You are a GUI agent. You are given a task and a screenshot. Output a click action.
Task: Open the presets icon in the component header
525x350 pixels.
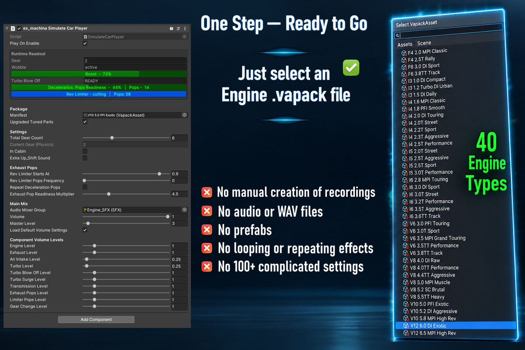click(178, 28)
